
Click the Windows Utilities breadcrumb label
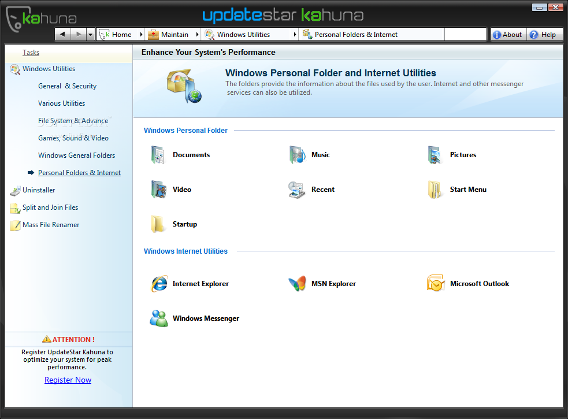[243, 35]
